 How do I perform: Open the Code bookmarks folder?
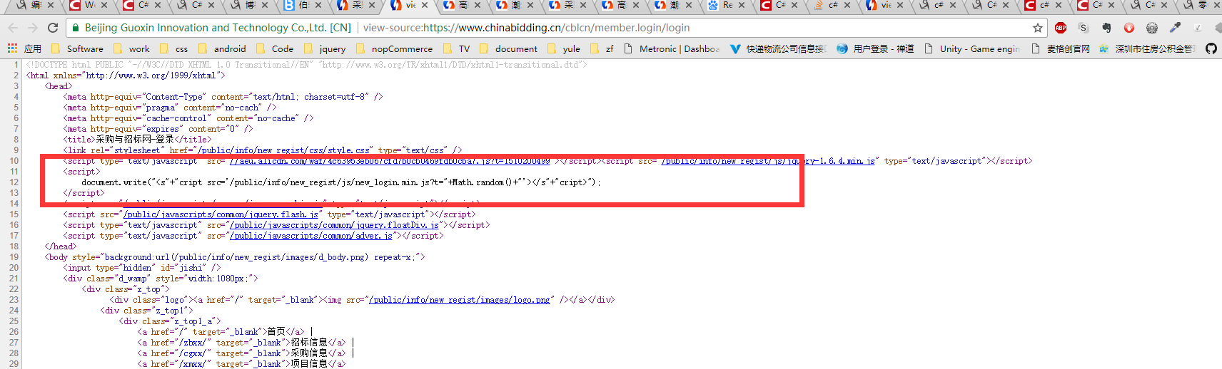click(x=275, y=48)
